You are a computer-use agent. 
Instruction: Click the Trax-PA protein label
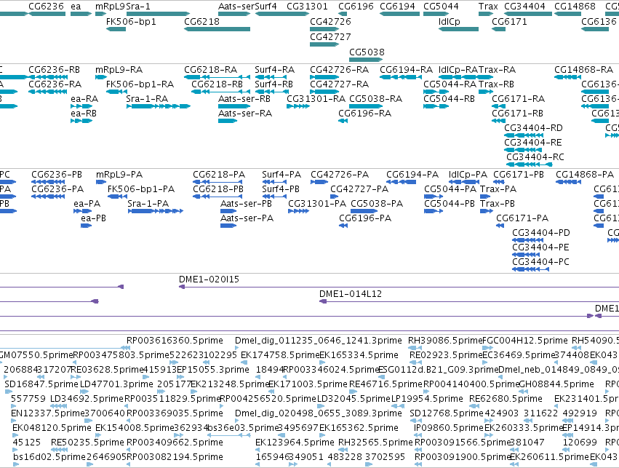coord(498,189)
